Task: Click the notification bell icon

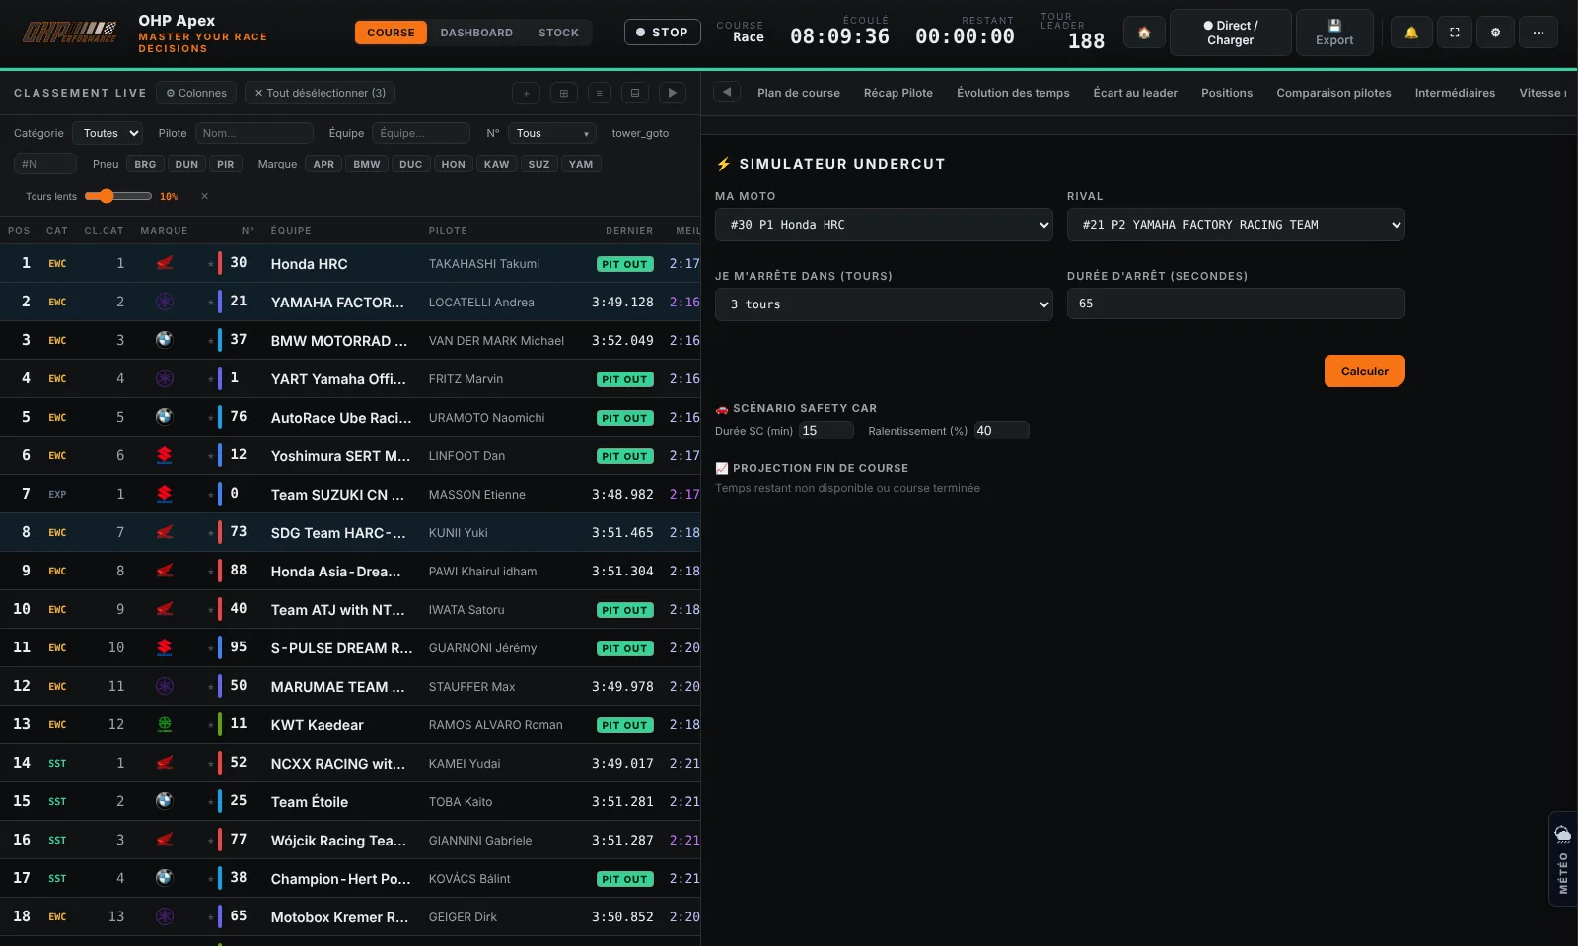Action: point(1411,33)
